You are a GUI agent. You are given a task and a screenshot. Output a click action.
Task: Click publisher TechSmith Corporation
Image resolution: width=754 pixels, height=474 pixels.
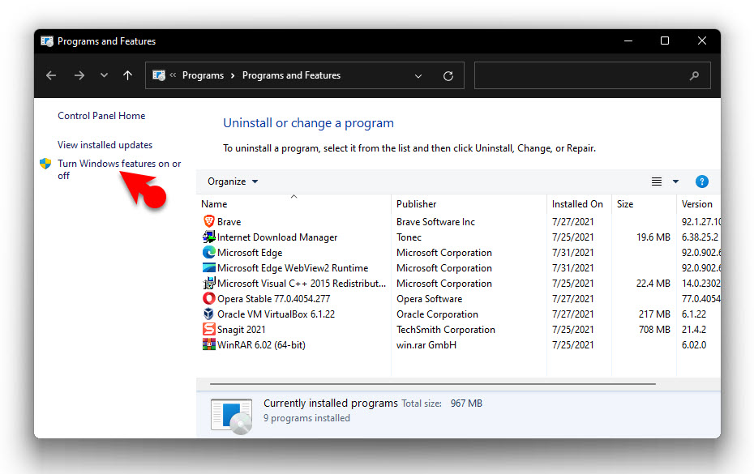(x=446, y=330)
